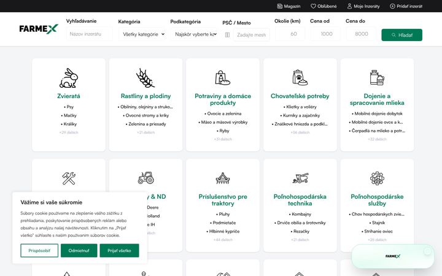
Task: Select Mobilné dojenie dobytok
Action: [x=377, y=113]
